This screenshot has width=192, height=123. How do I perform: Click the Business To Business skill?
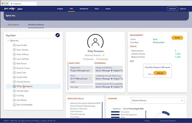tap(79, 109)
